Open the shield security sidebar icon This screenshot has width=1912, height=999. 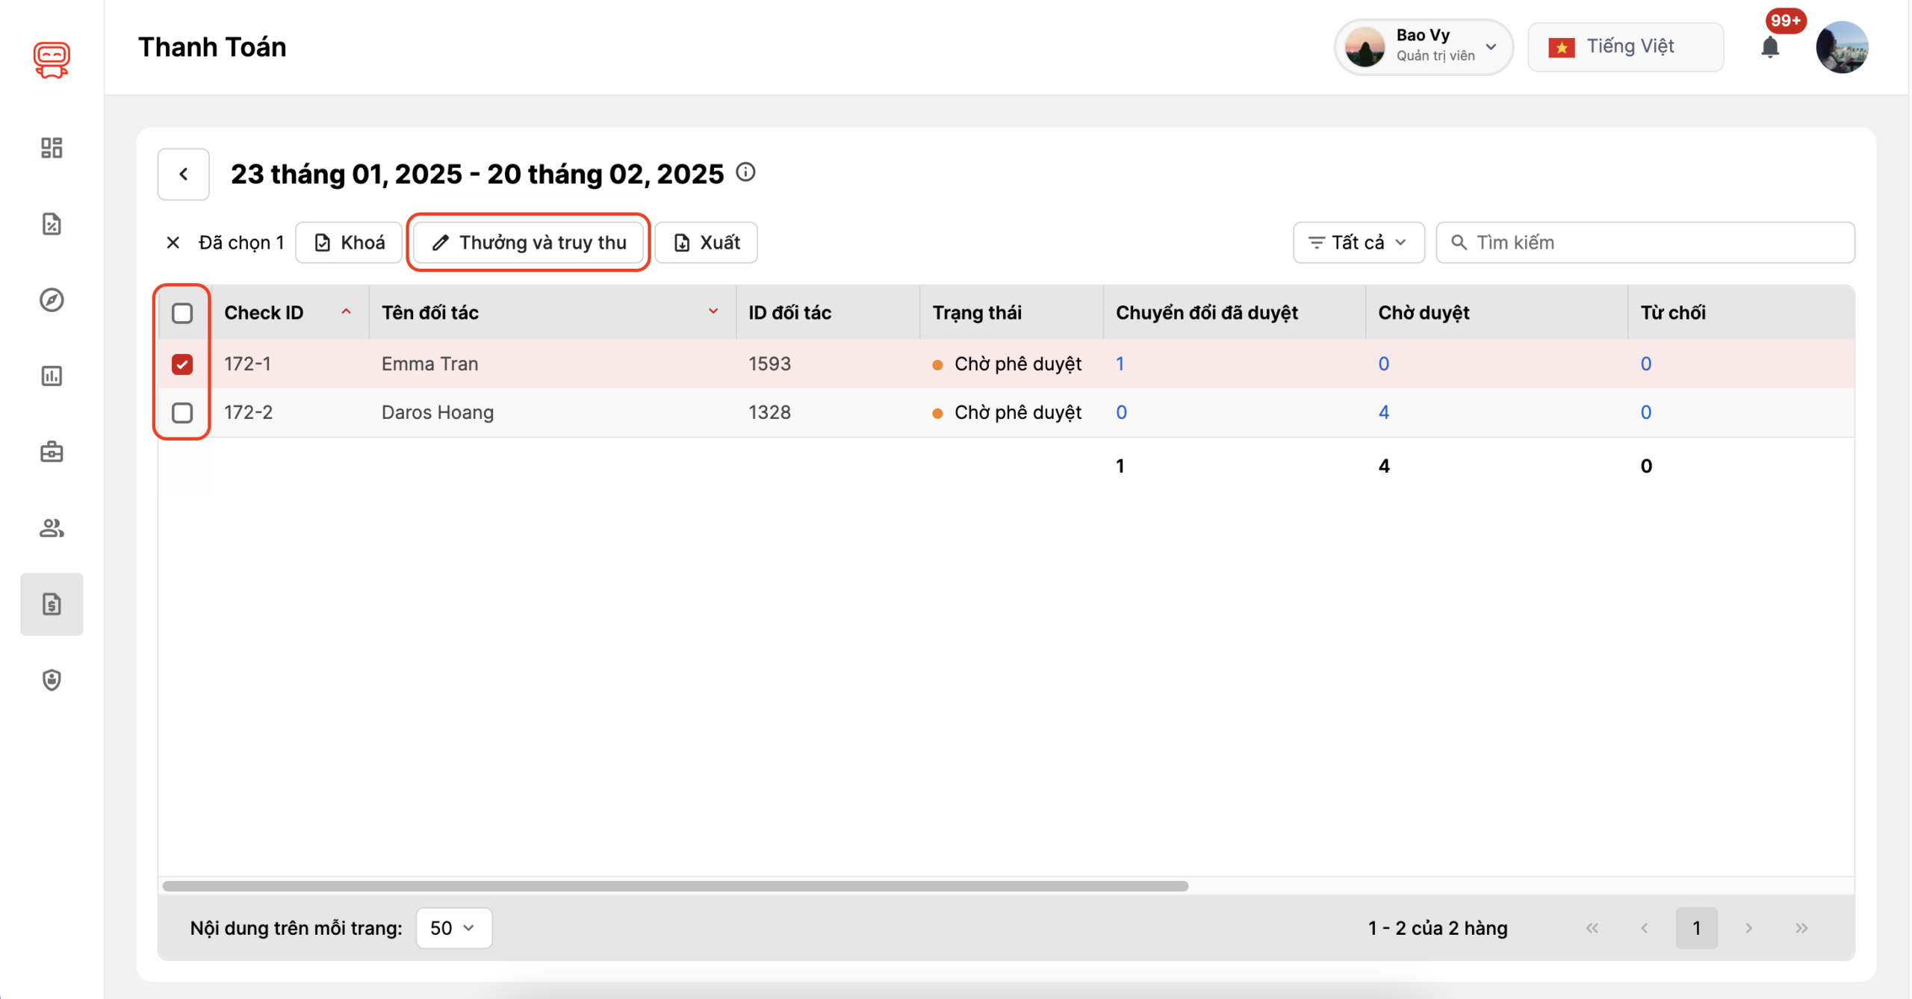[52, 680]
